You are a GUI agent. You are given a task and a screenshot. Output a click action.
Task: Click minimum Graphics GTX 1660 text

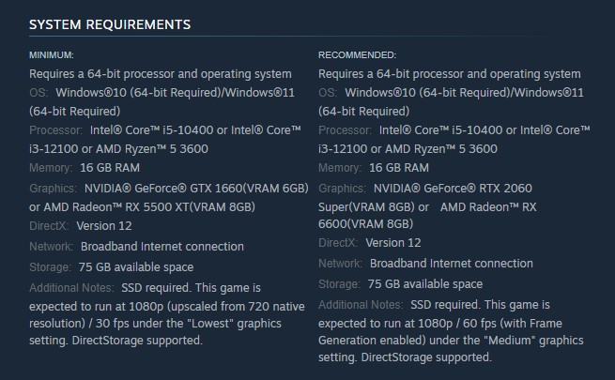[x=196, y=188]
